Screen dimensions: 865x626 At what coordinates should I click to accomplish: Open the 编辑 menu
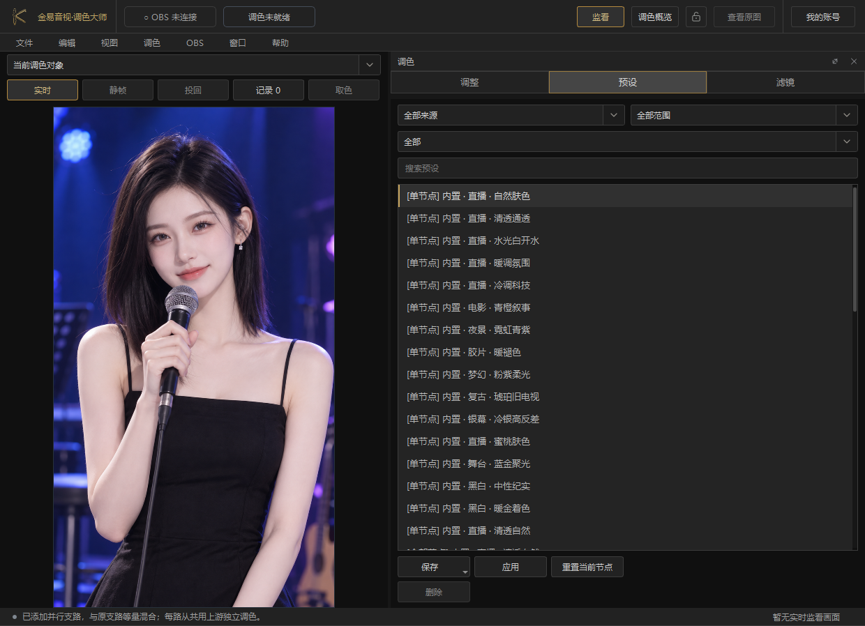click(x=67, y=43)
